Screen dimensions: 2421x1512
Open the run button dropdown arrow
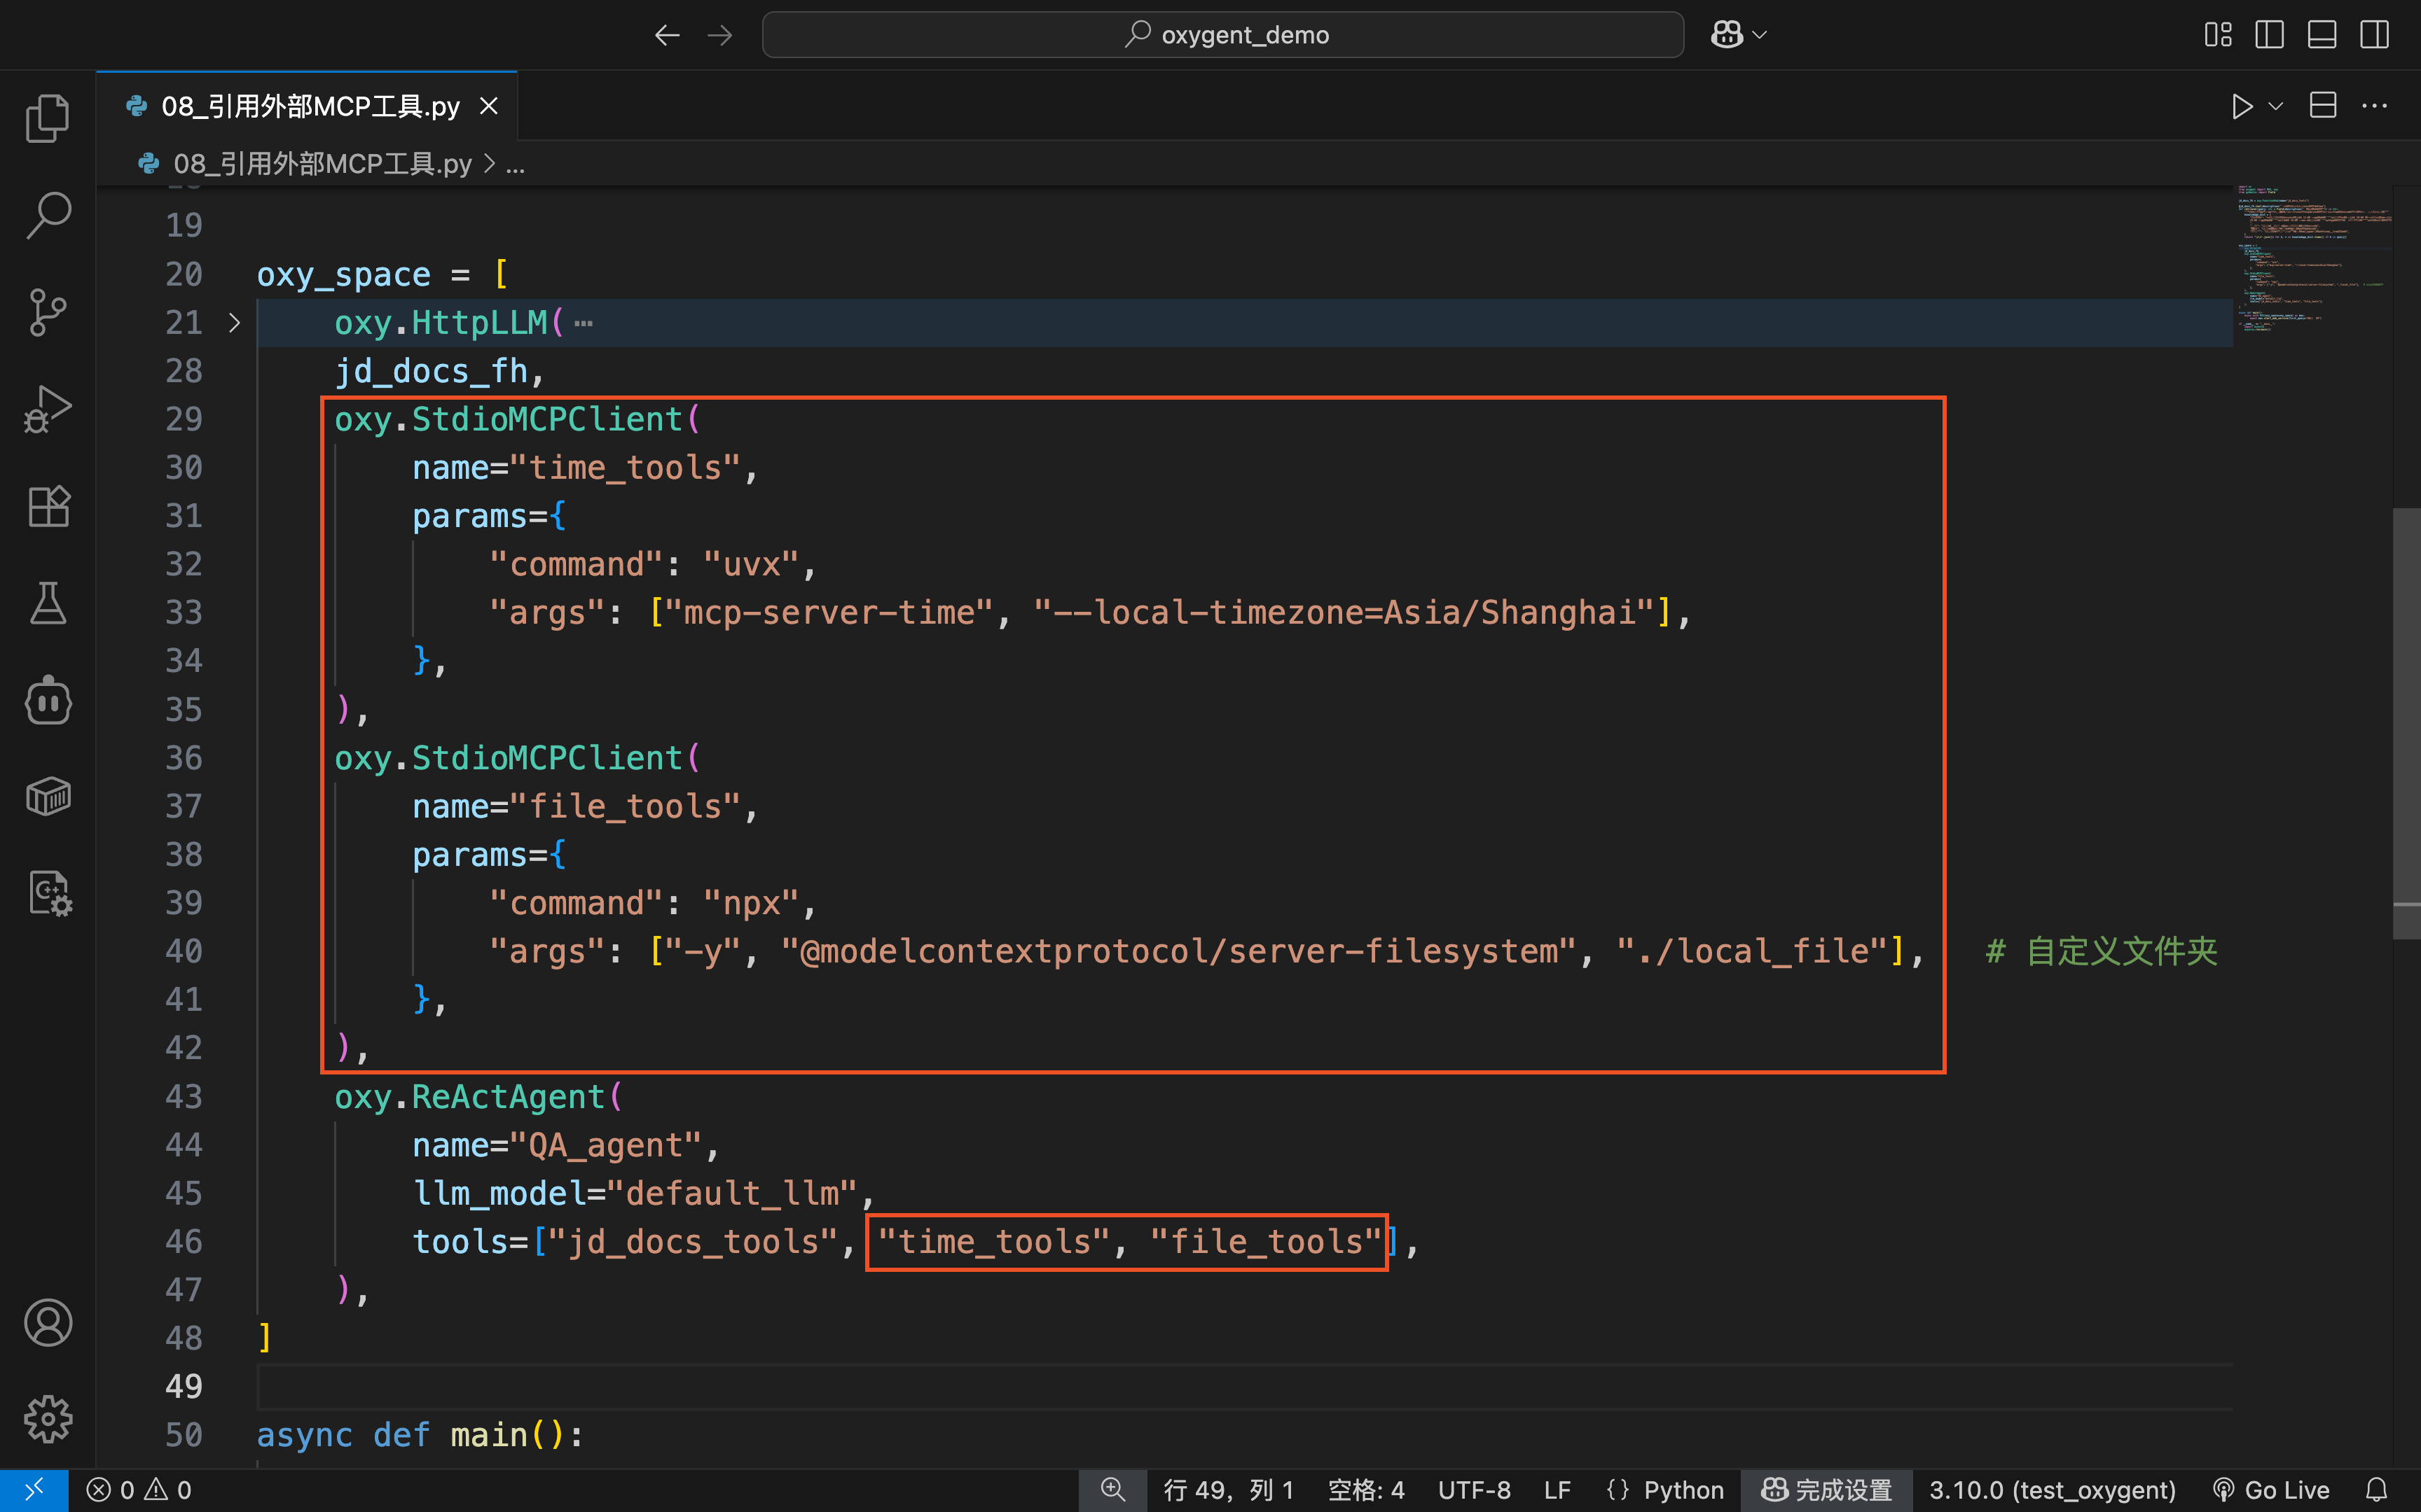[x=2276, y=106]
